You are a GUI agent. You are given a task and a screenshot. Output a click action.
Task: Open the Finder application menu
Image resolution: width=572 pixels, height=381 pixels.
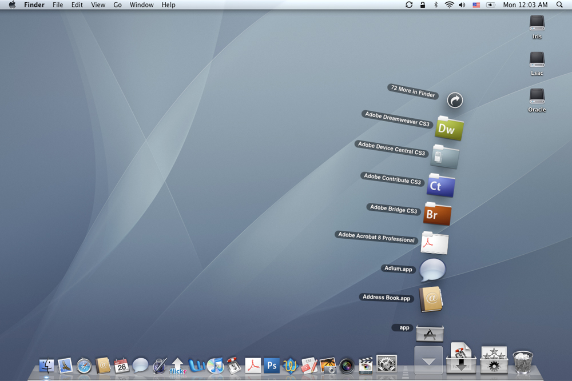34,5
